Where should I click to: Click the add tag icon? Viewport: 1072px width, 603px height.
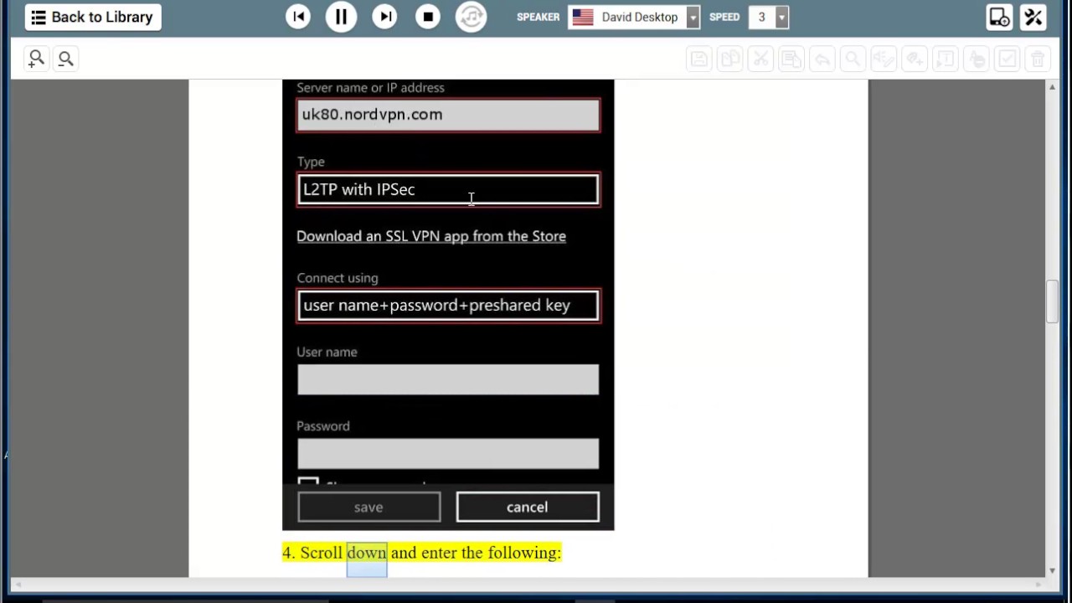915,59
